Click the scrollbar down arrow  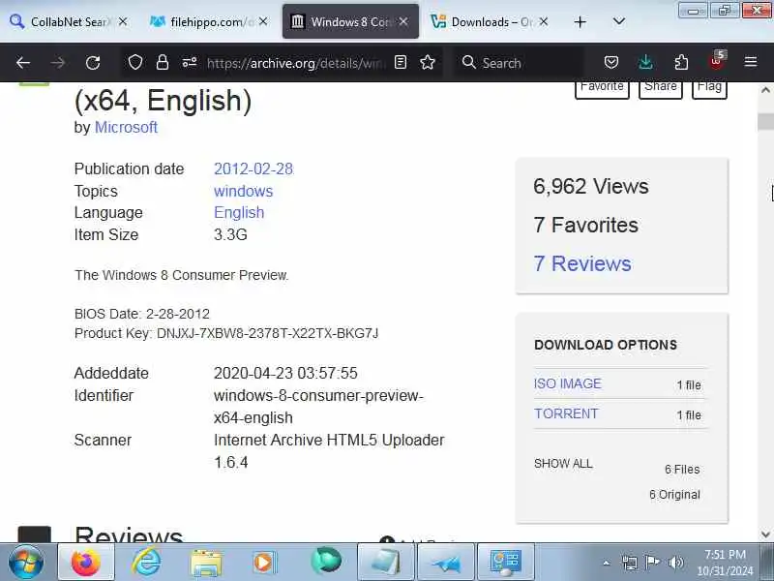click(765, 534)
